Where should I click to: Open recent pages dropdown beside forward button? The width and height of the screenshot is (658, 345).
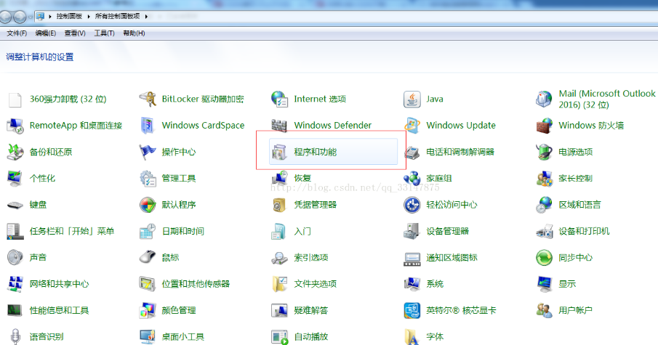[30, 17]
